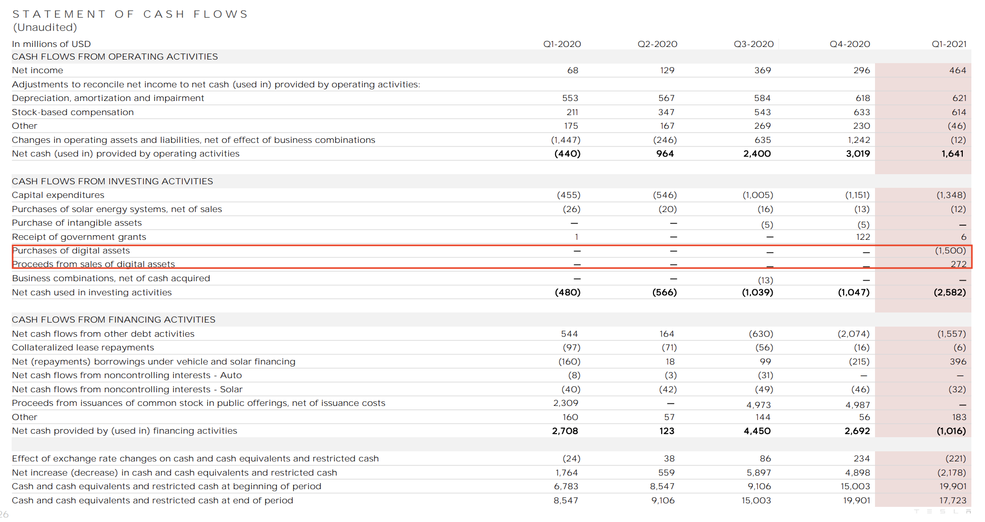
Task: Click beginning of period cash value 19,901
Action: pyautogui.click(x=953, y=486)
